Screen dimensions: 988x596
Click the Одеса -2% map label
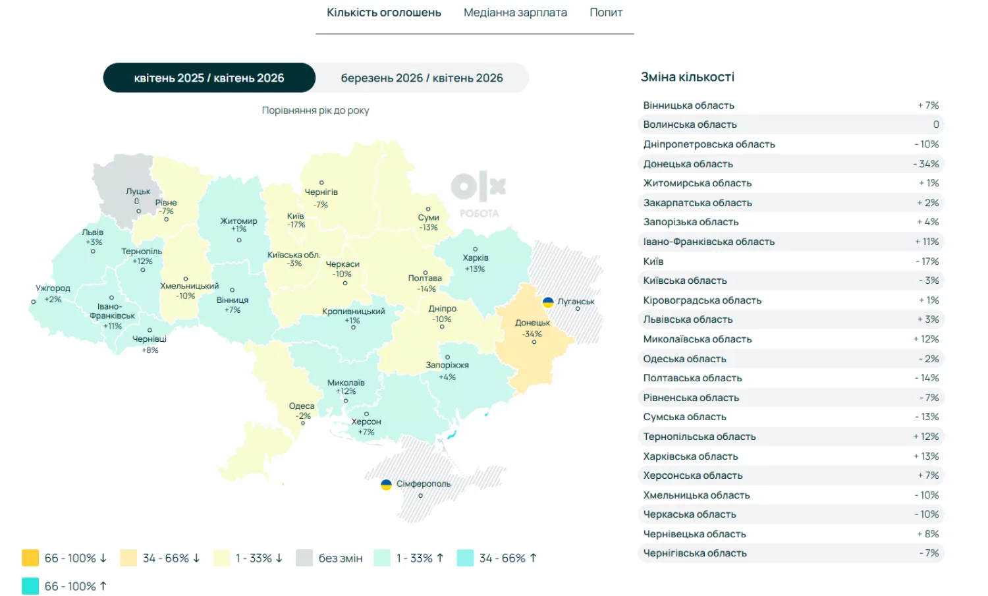(x=302, y=411)
